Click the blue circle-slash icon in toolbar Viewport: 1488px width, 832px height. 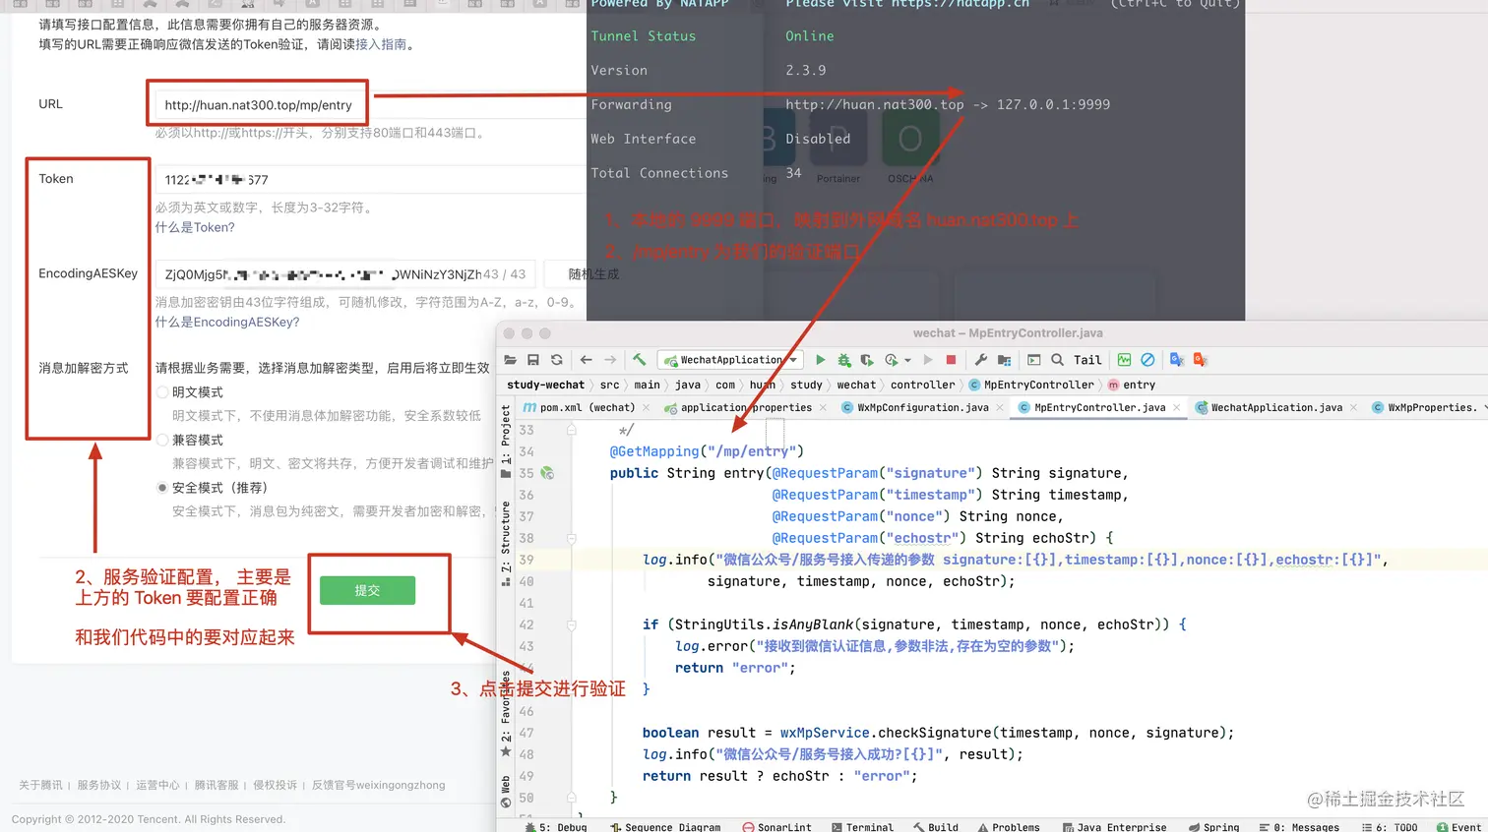point(1147,360)
